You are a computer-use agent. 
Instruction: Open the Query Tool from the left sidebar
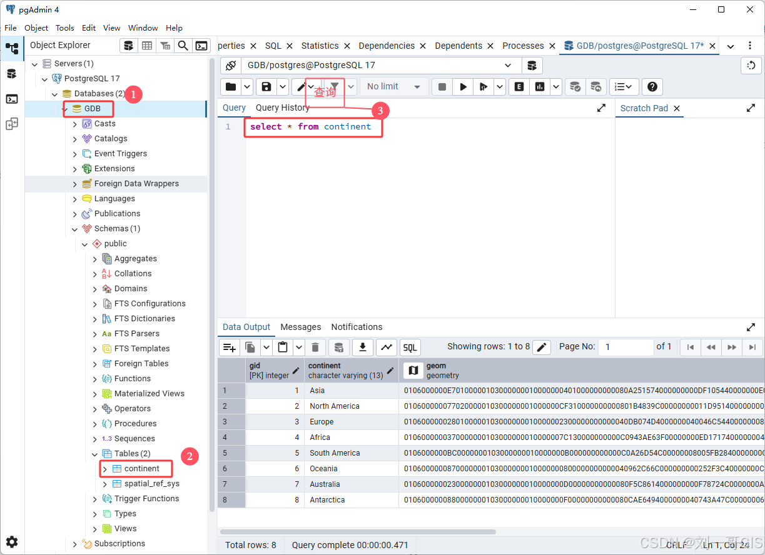[x=12, y=74]
